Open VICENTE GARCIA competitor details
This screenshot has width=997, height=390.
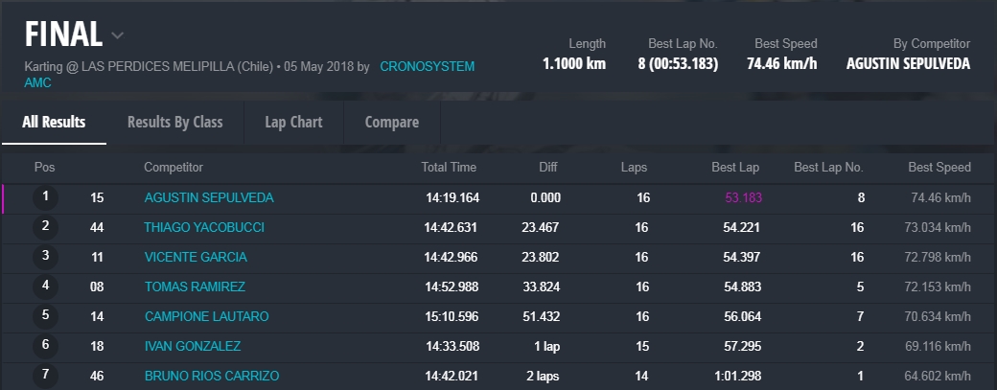(196, 257)
